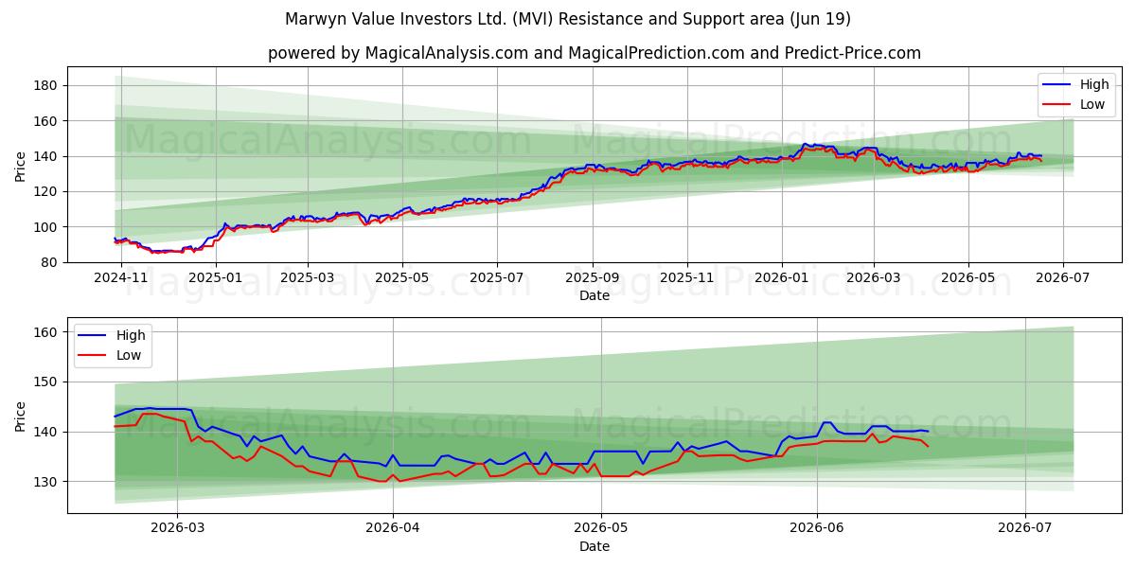Click the 2026-01 x-axis label
This screenshot has width=1136, height=568.
pos(782,279)
